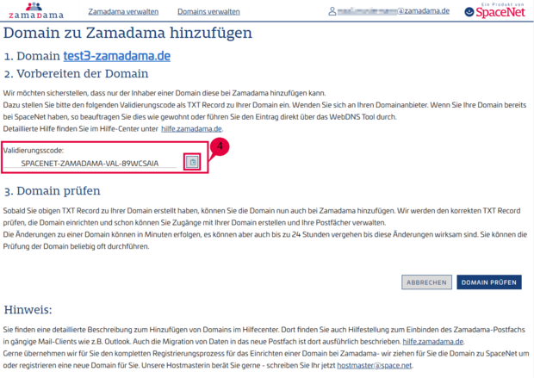The width and height of the screenshot is (534, 378).
Task: Click the Zamadama logo
Action: point(36,10)
